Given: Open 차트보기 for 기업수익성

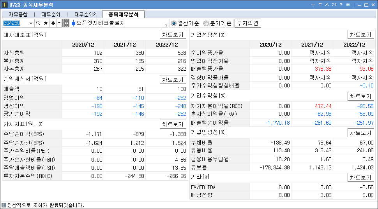Looking at the screenshot, I should (x=360, y=96).
